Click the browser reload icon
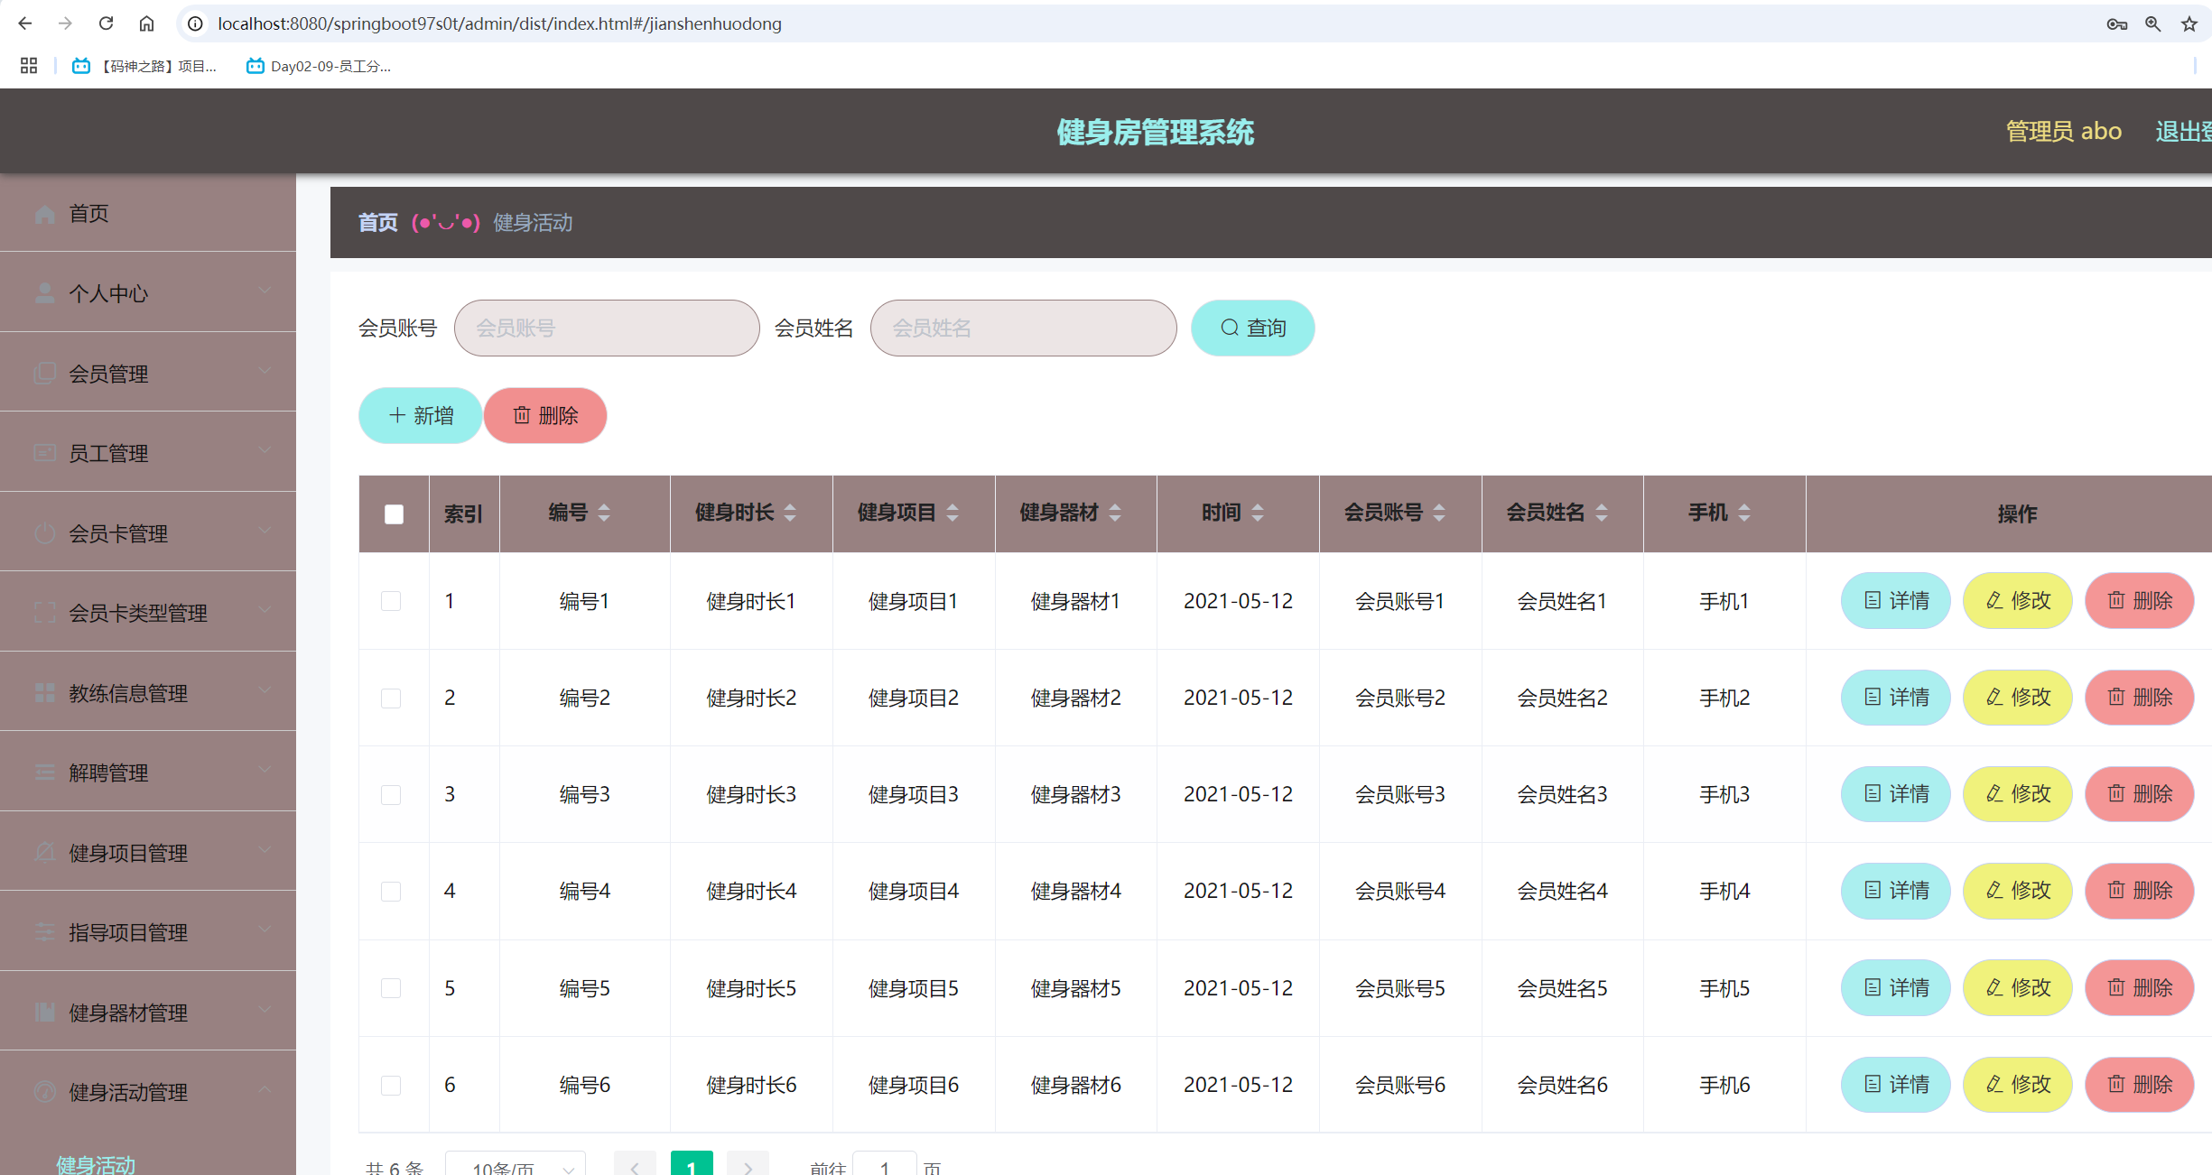The height and width of the screenshot is (1175, 2212). [106, 23]
